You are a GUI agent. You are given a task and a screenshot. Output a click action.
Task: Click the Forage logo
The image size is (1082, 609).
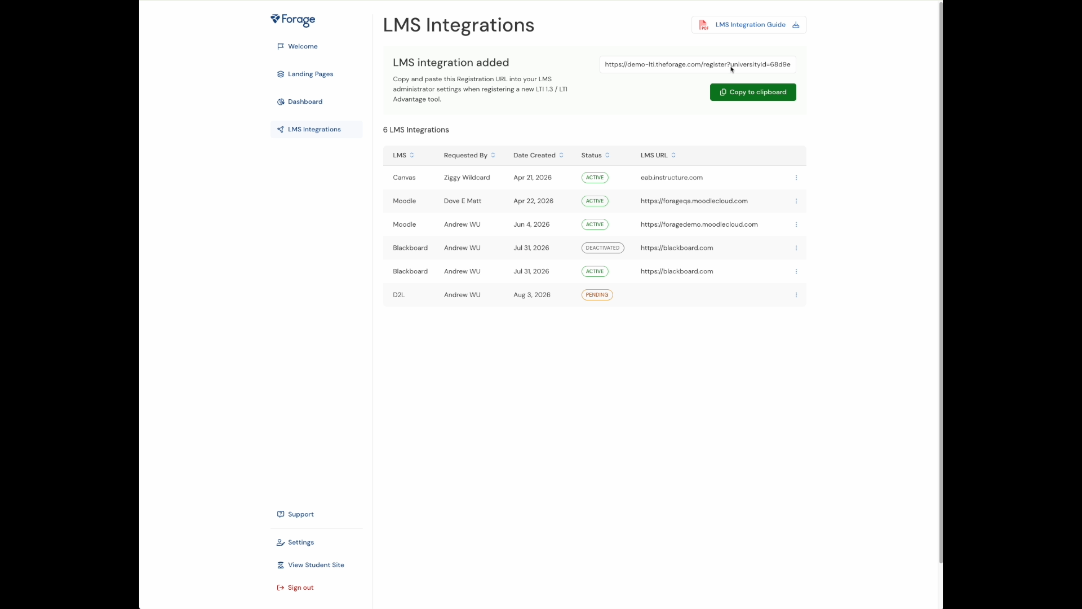point(292,20)
